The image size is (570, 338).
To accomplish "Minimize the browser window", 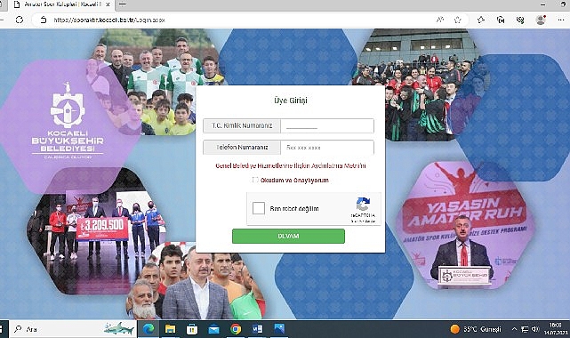I will coord(542,4).
